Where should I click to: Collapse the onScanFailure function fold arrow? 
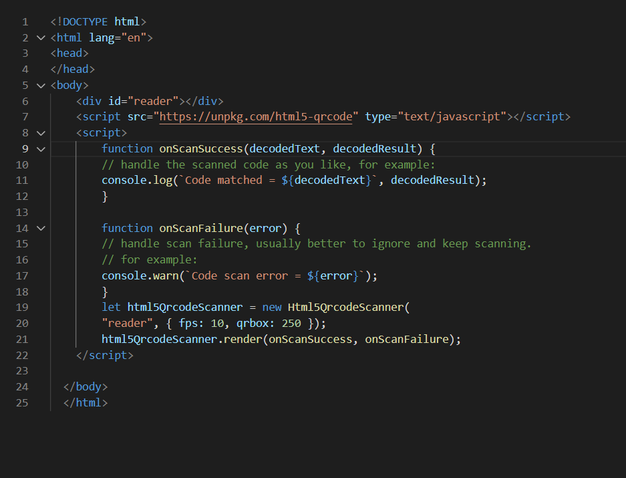(x=40, y=228)
